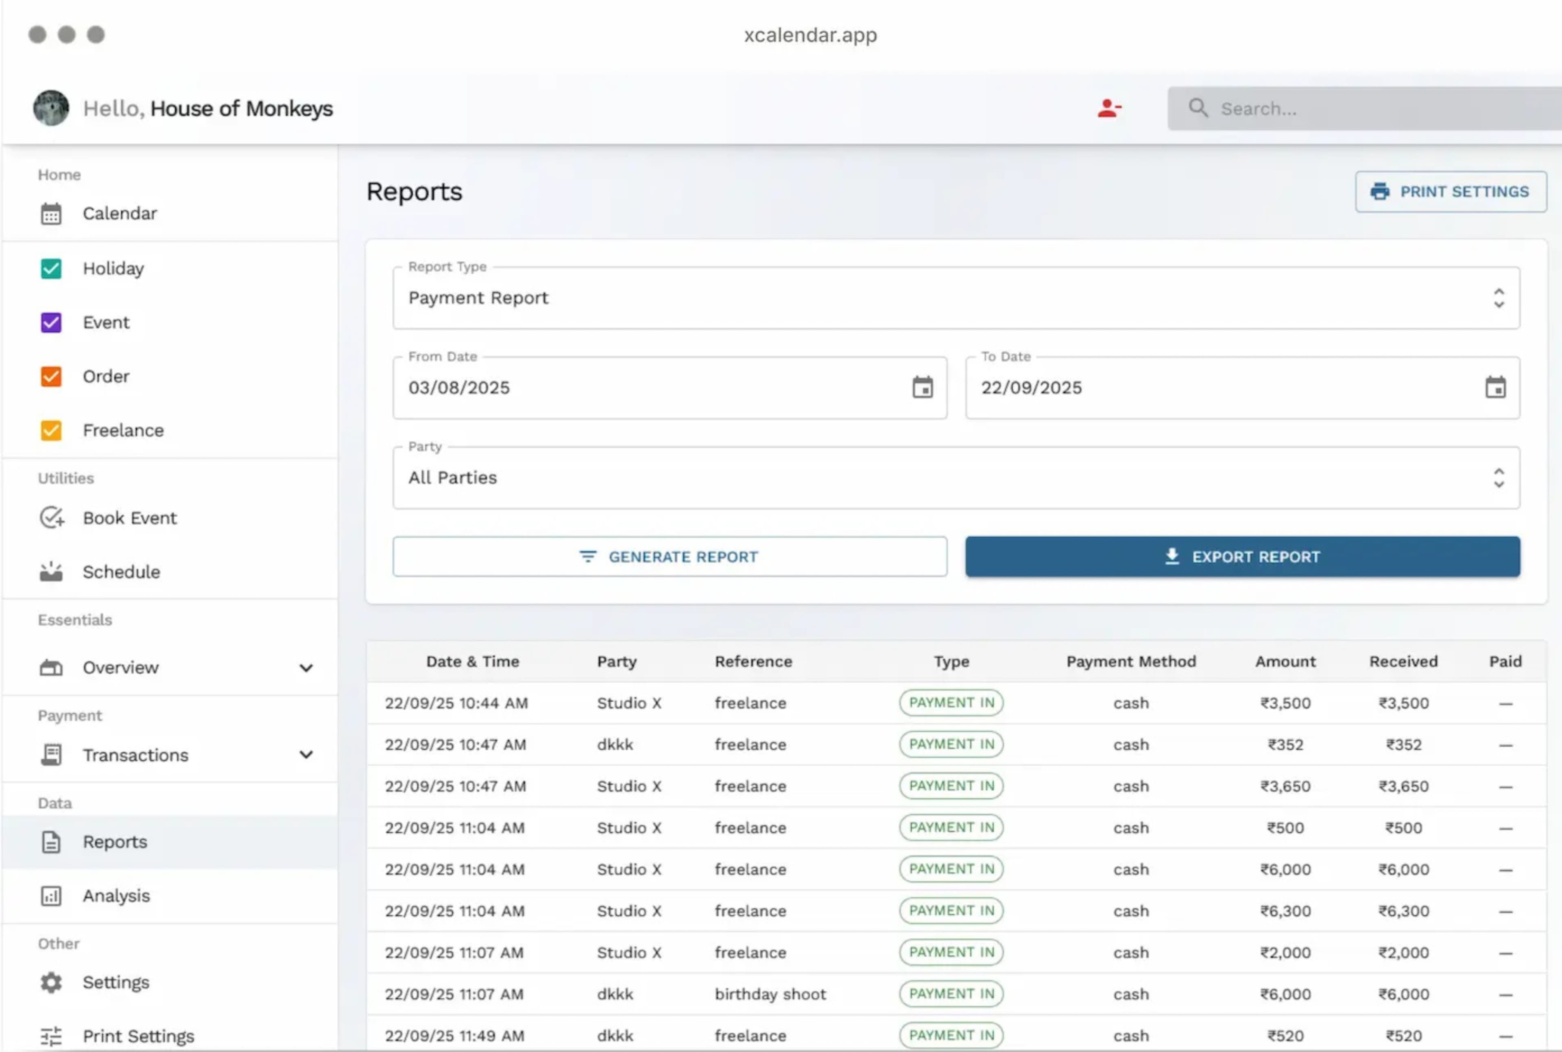Click the Generate Report button
1562x1052 pixels.
point(670,556)
